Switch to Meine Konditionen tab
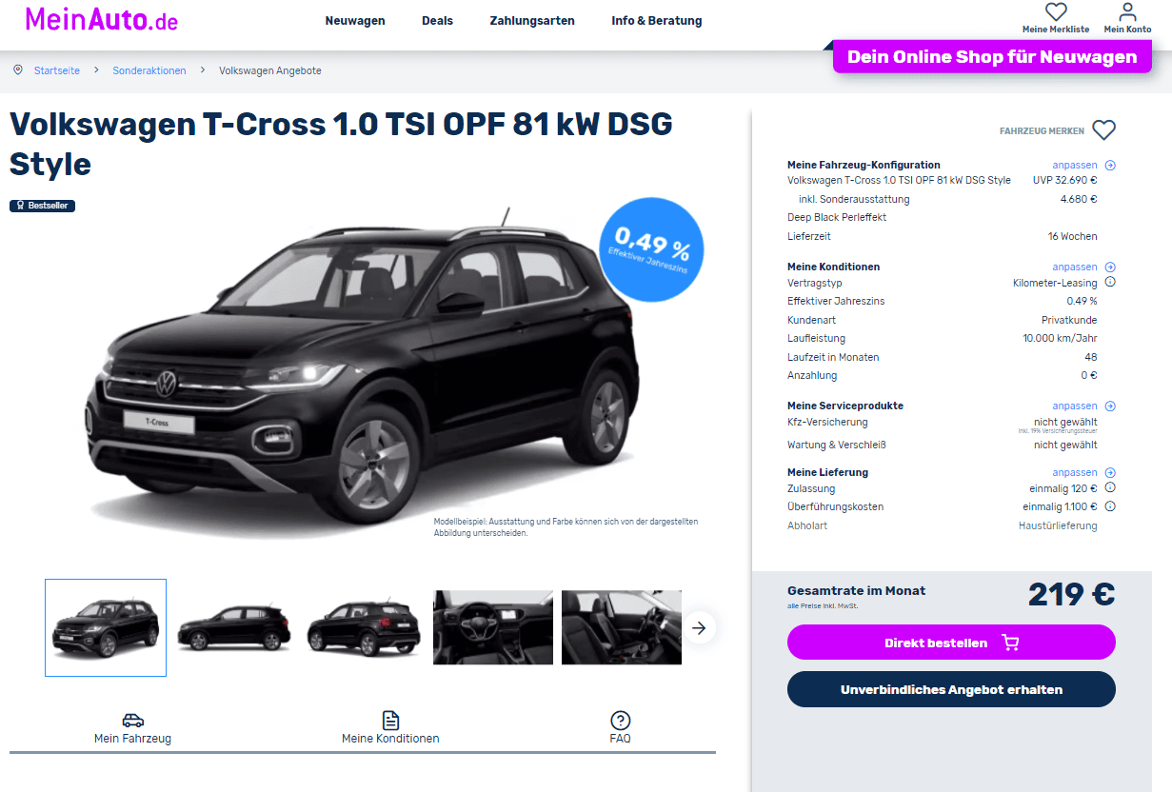 tap(390, 728)
